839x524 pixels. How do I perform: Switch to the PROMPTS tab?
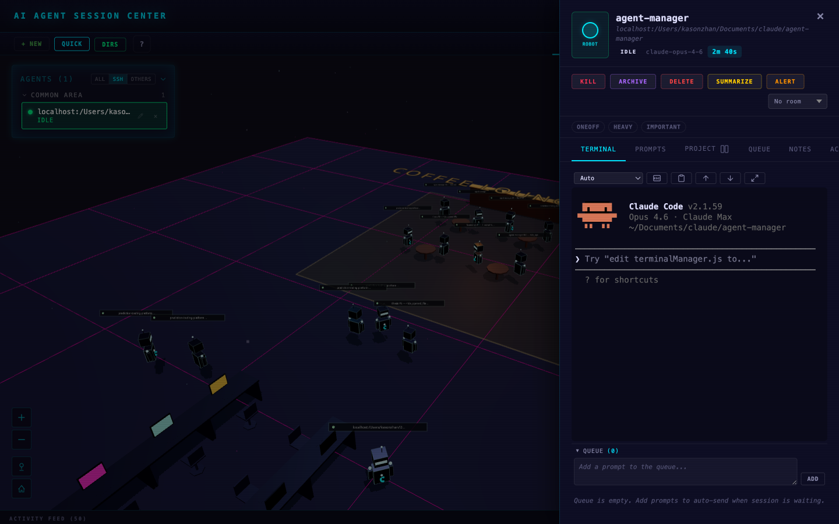(x=650, y=149)
